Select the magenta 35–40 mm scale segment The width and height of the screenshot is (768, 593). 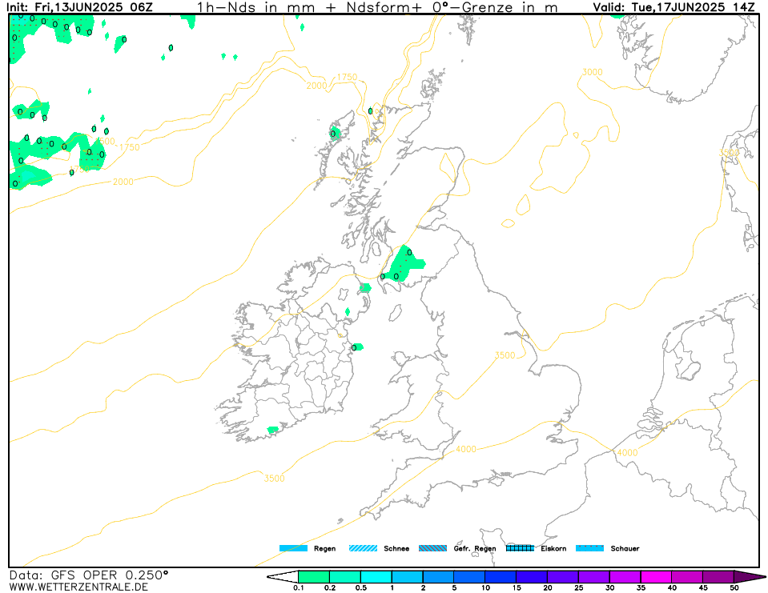pyautogui.click(x=656, y=577)
